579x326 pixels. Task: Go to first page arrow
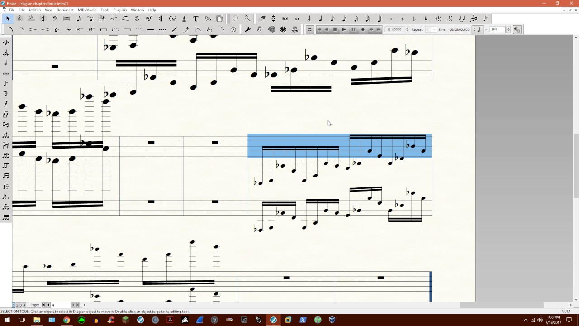(43, 305)
